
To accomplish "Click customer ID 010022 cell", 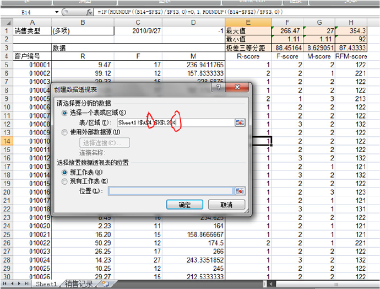I will coord(32,243).
